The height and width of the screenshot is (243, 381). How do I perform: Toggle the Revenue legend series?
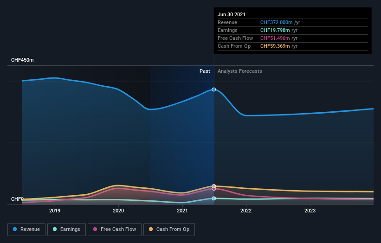coord(26,230)
